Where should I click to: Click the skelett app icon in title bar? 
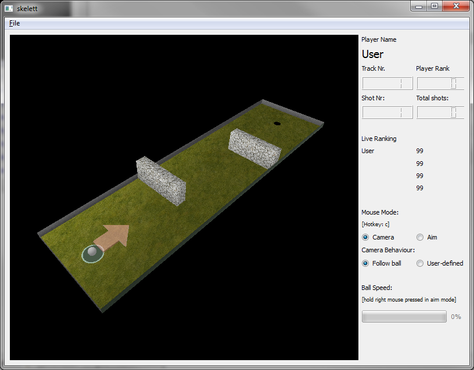pos(9,8)
